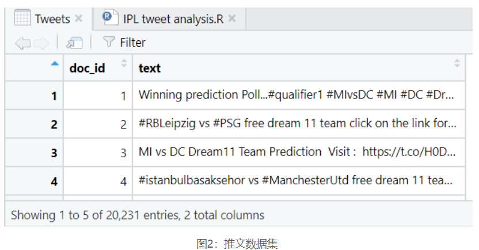Click the show in new window icon
479x250 pixels.
(74, 43)
